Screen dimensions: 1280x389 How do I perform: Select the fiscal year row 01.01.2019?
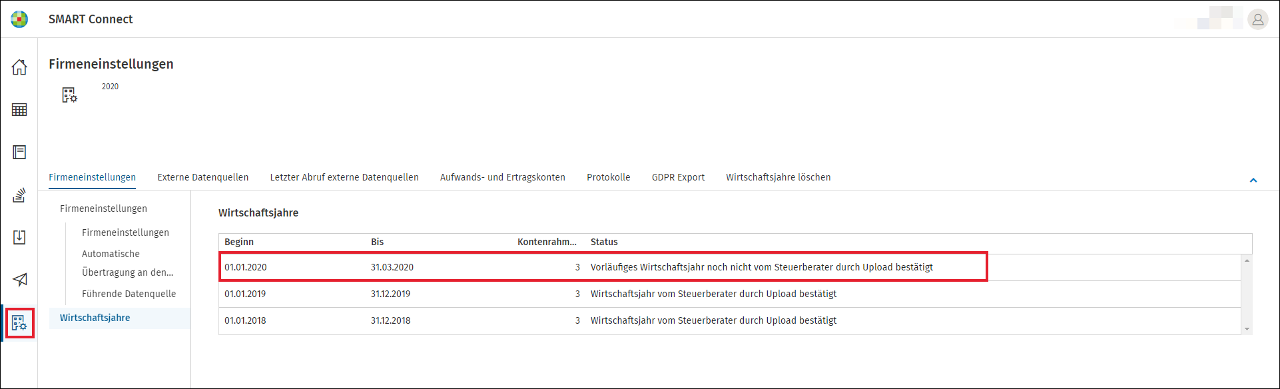pos(729,294)
